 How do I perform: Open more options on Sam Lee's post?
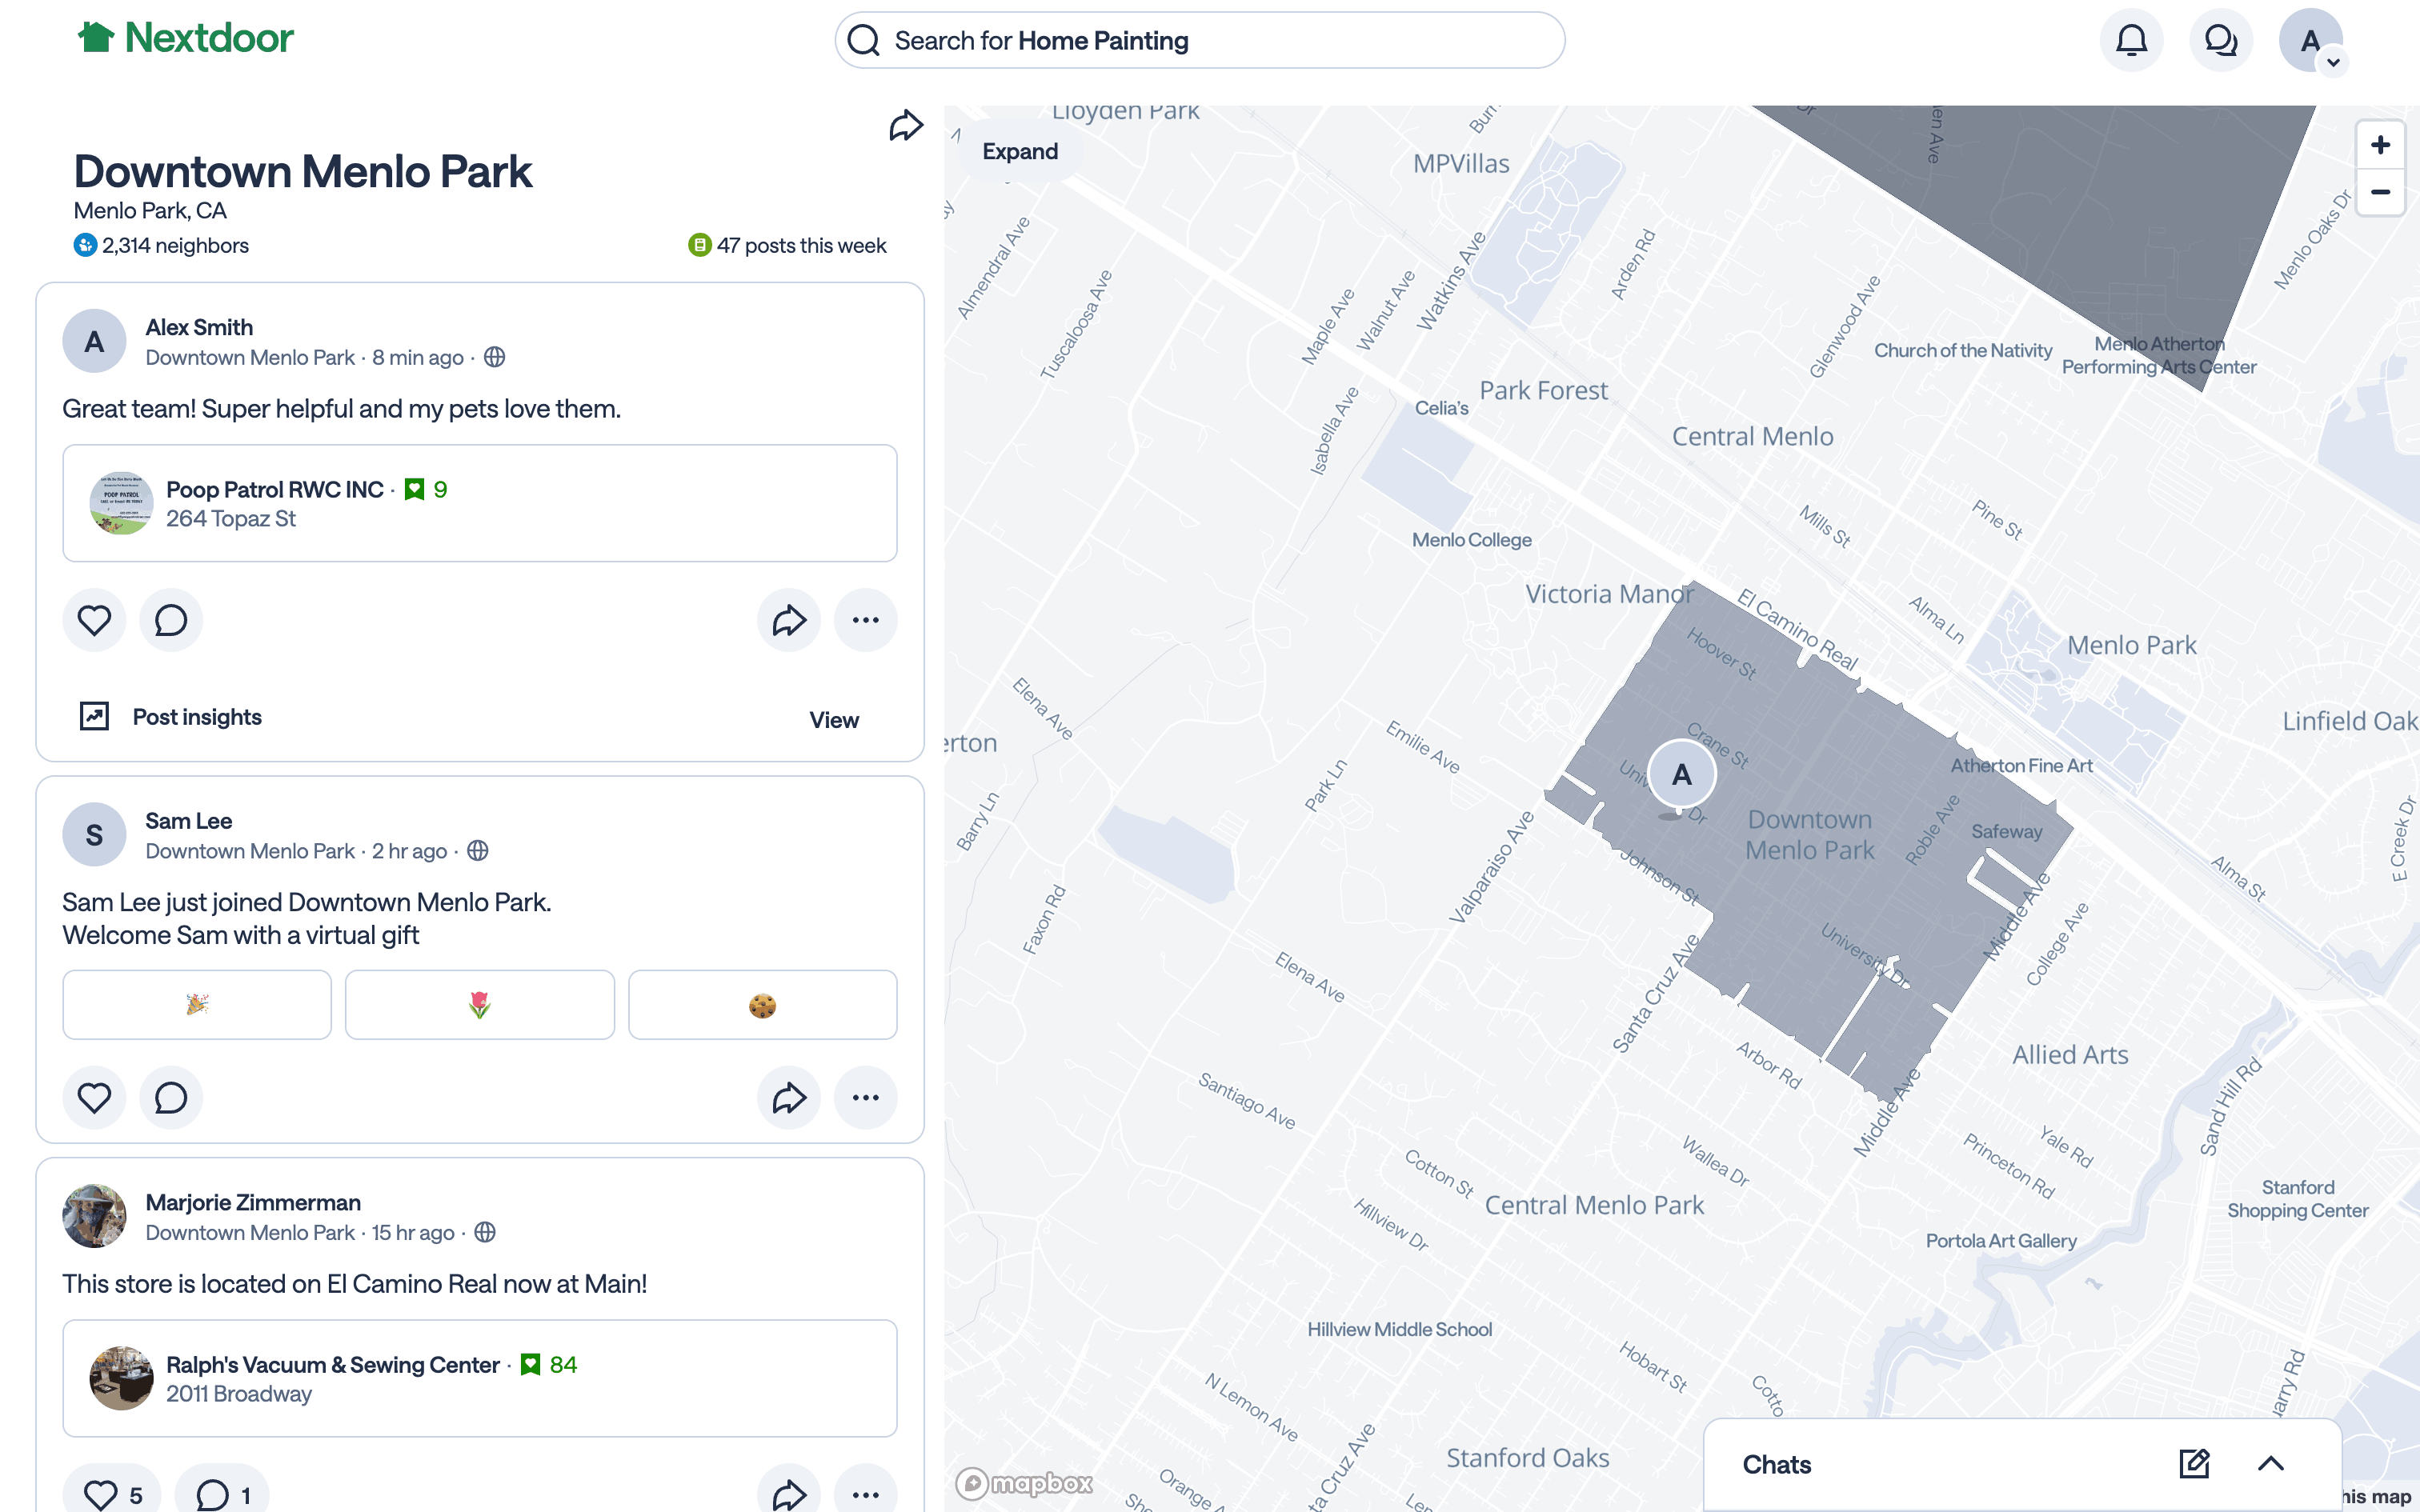pyautogui.click(x=865, y=1098)
